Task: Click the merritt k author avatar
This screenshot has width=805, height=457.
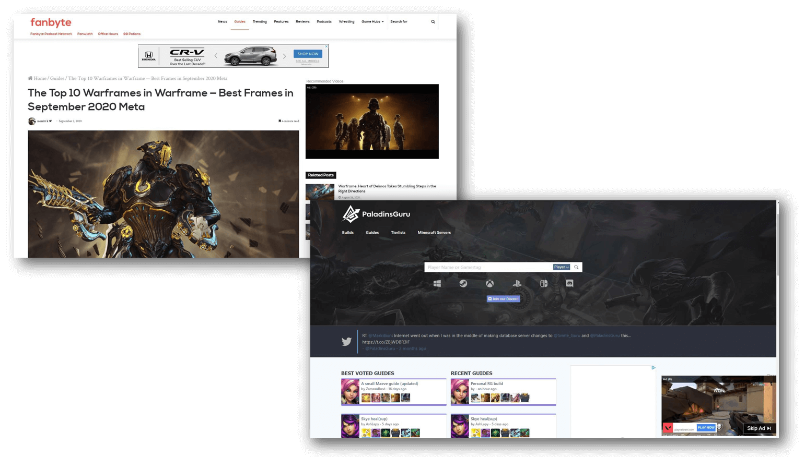Action: [x=32, y=121]
